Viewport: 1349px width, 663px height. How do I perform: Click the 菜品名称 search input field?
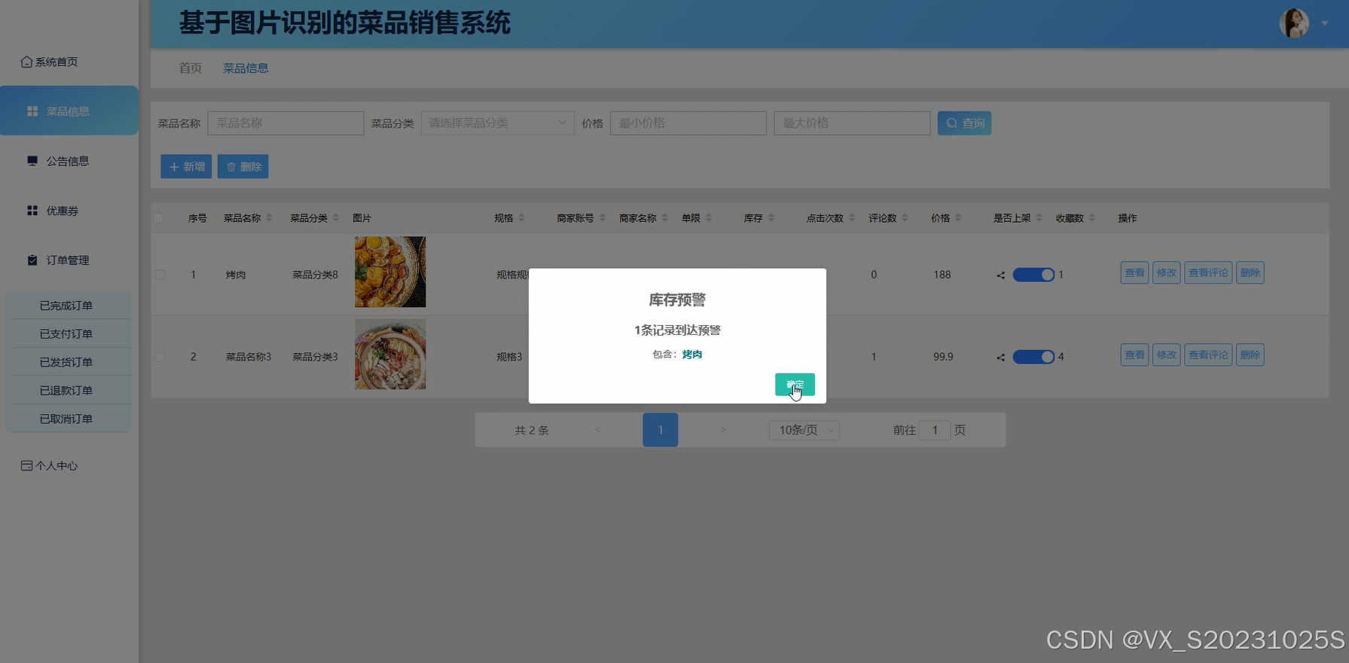pyautogui.click(x=285, y=123)
